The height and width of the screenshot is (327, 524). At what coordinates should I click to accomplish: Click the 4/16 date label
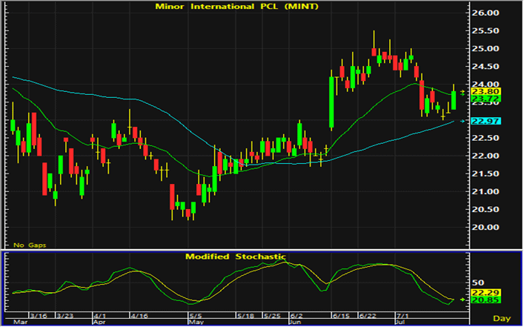139,316
